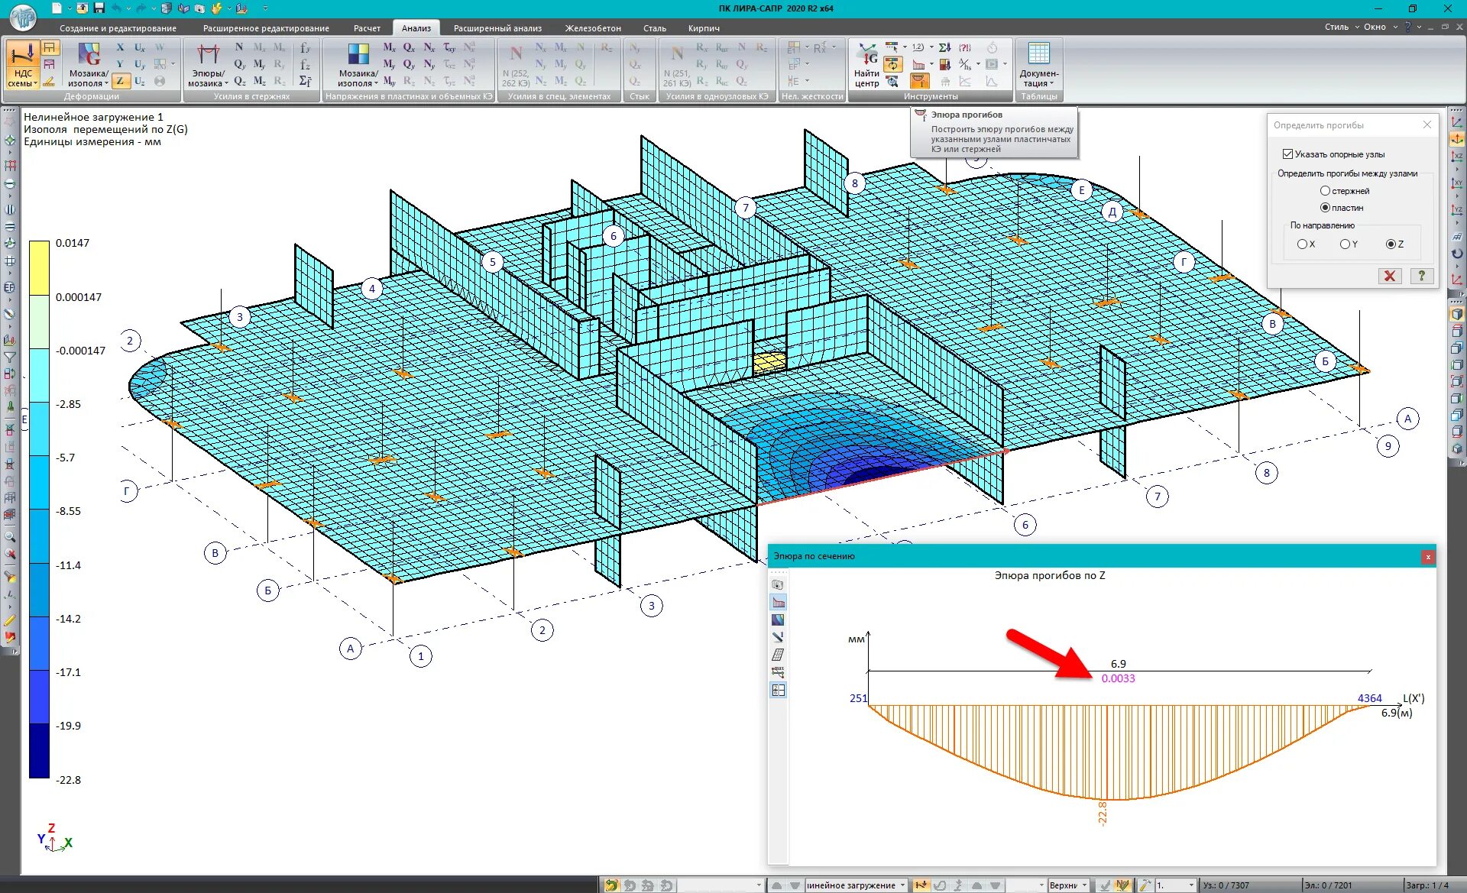Expand quick access toolbar customize arrow
Screen dimensions: 1467x893
[265, 8]
